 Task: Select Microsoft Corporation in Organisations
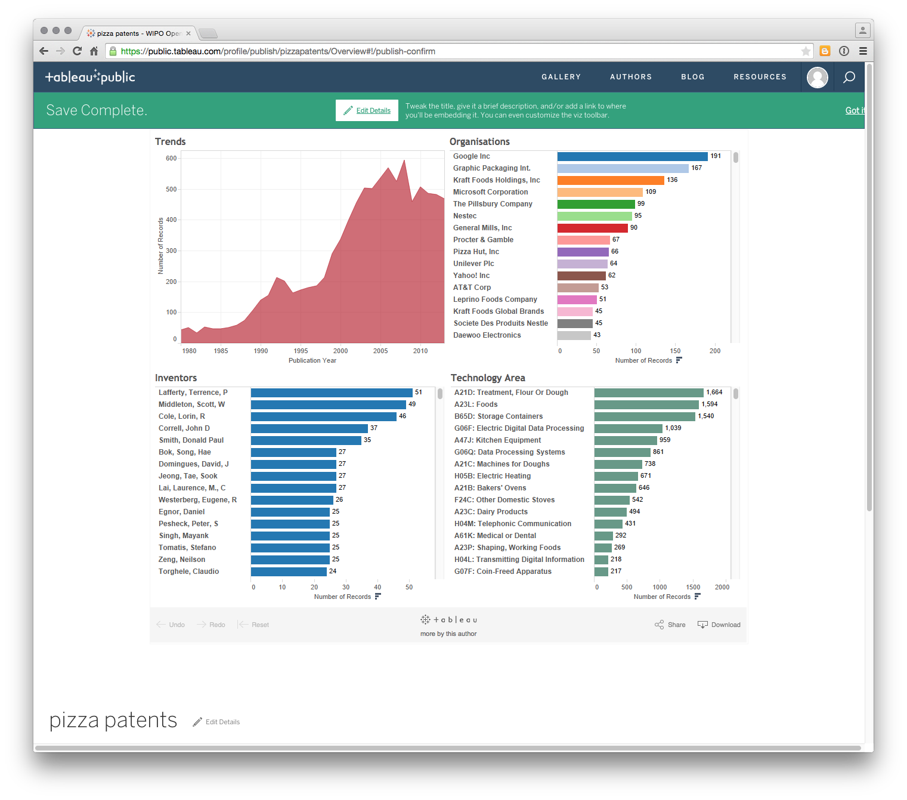pos(490,192)
